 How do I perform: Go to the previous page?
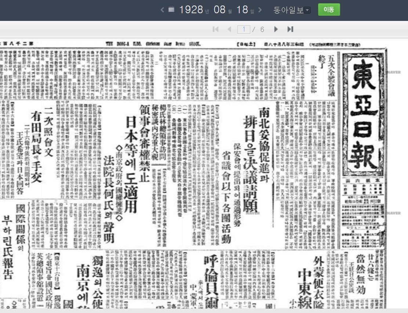point(229,29)
